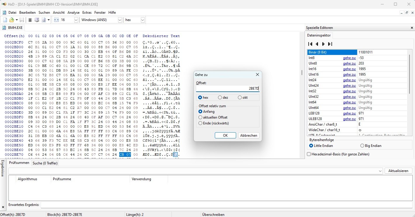This screenshot has width=415, height=217.
Task: Click the Abbrechen button
Action: click(x=249, y=136)
